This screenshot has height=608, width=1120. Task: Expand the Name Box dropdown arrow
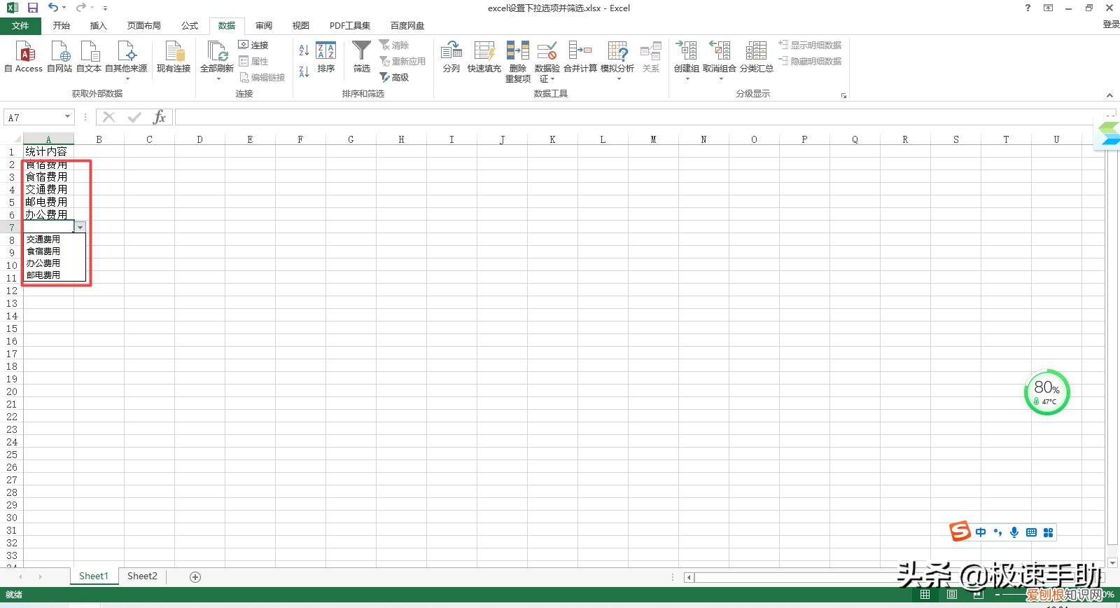click(x=68, y=117)
